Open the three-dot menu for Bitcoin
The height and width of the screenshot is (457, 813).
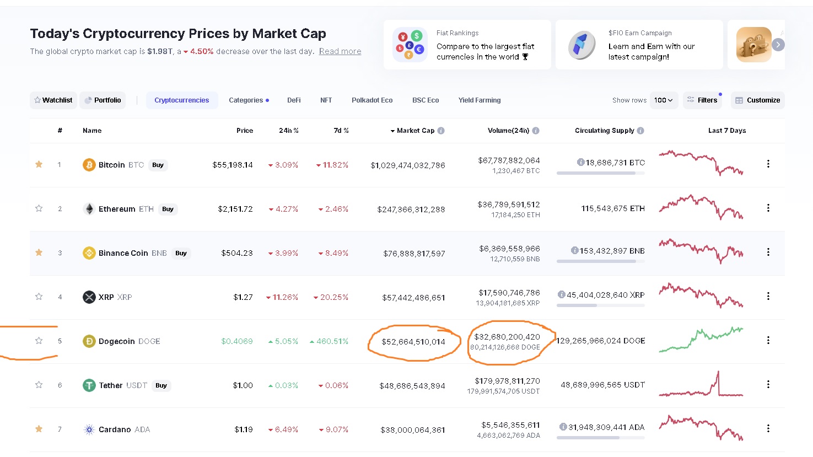click(768, 164)
